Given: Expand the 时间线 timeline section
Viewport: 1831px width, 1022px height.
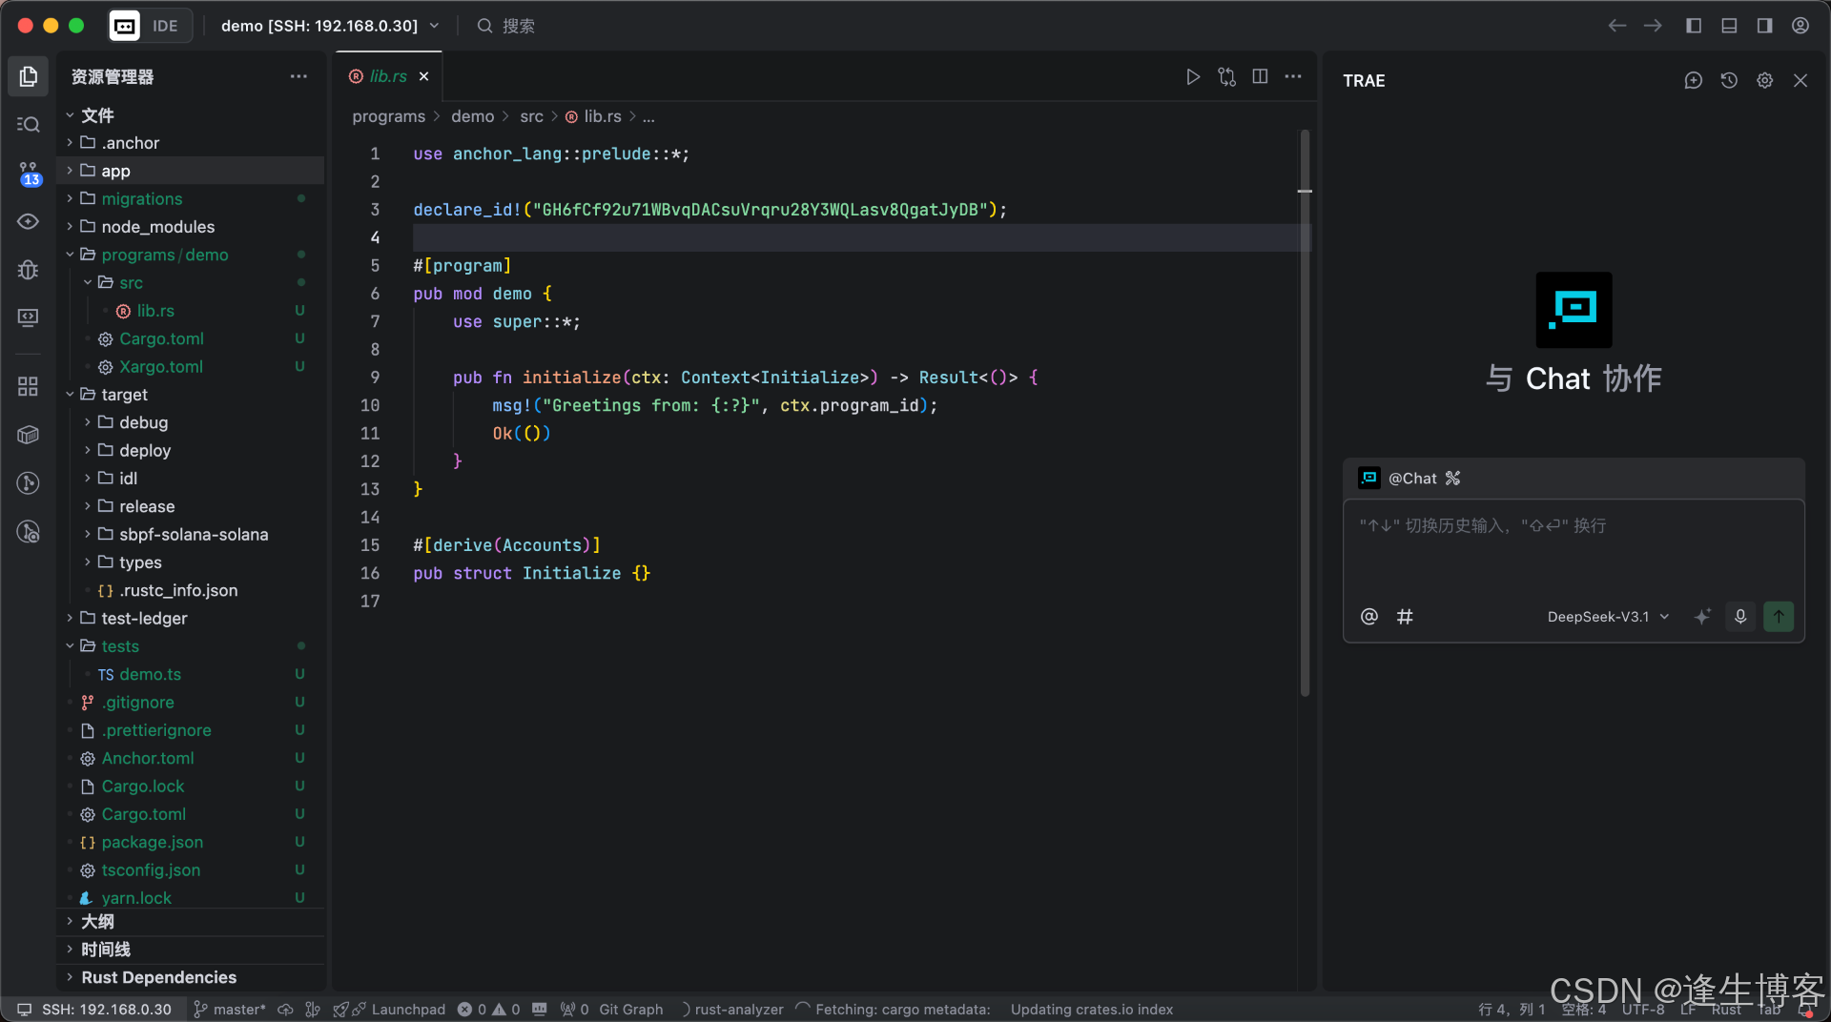Looking at the screenshot, I should (191, 950).
